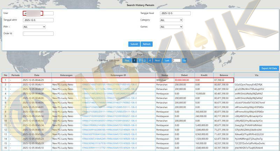Open the Games dropdown list

(171, 27)
